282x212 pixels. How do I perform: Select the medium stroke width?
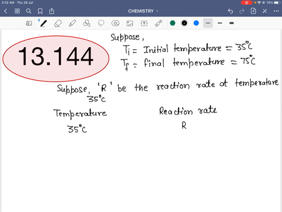[220, 23]
